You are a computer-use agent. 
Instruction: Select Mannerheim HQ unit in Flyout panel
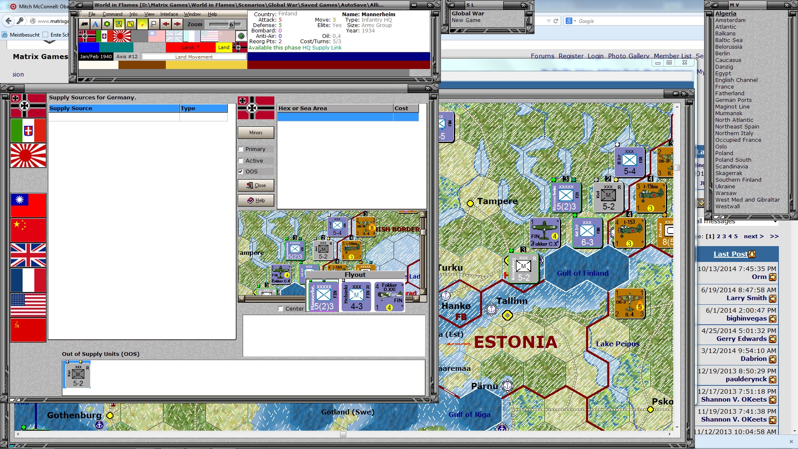point(323,296)
